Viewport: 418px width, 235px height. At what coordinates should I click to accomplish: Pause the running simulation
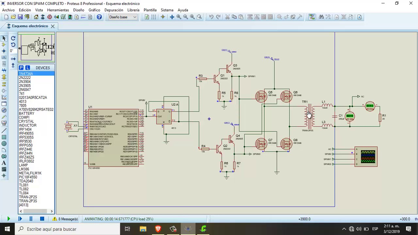(x=31, y=219)
